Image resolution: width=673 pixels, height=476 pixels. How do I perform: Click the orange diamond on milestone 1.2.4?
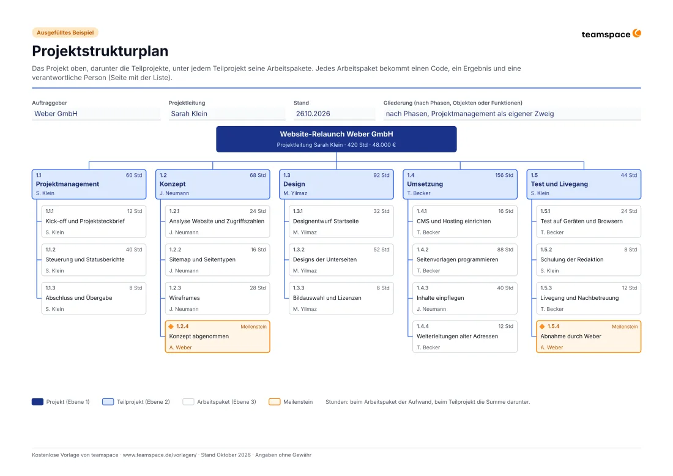click(x=171, y=327)
